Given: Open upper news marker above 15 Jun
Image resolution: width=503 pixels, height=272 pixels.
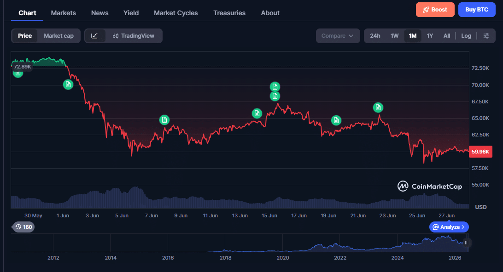Looking at the screenshot, I should click(x=275, y=87).
